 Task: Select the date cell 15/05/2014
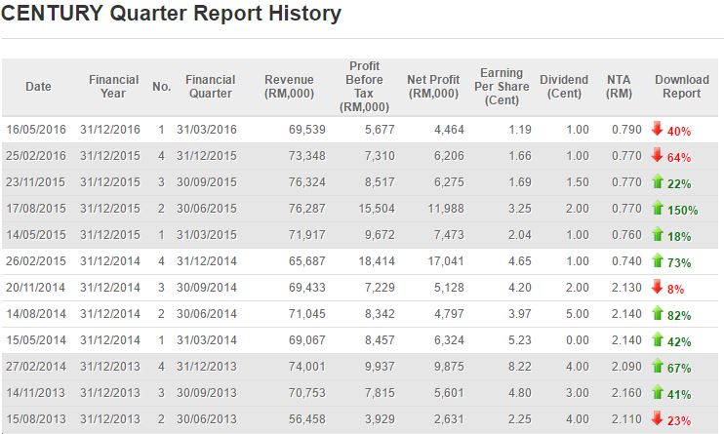pos(36,339)
